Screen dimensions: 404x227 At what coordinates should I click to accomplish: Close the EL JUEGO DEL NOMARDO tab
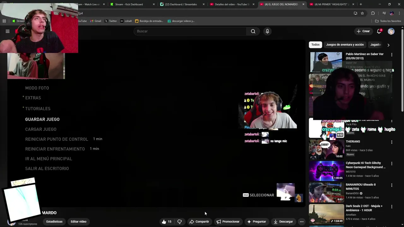coord(303,4)
